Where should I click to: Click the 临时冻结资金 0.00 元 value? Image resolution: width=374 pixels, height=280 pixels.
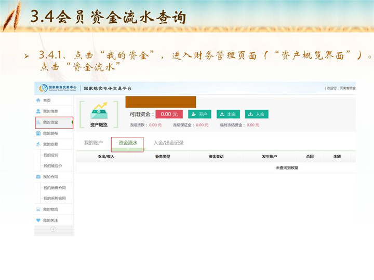(253, 125)
